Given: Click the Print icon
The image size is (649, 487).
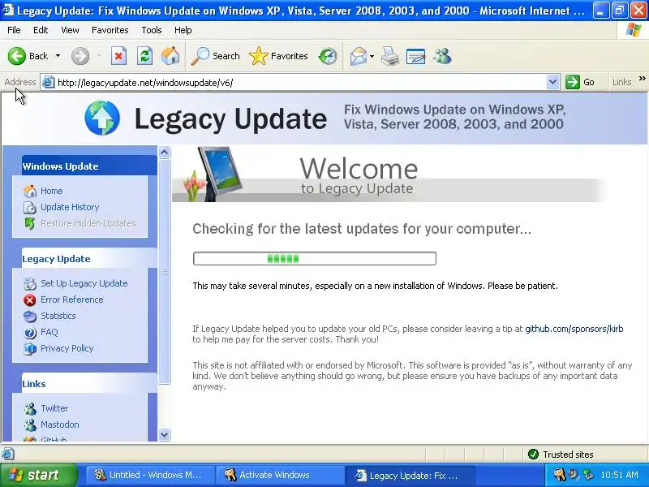Looking at the screenshot, I should (390, 56).
